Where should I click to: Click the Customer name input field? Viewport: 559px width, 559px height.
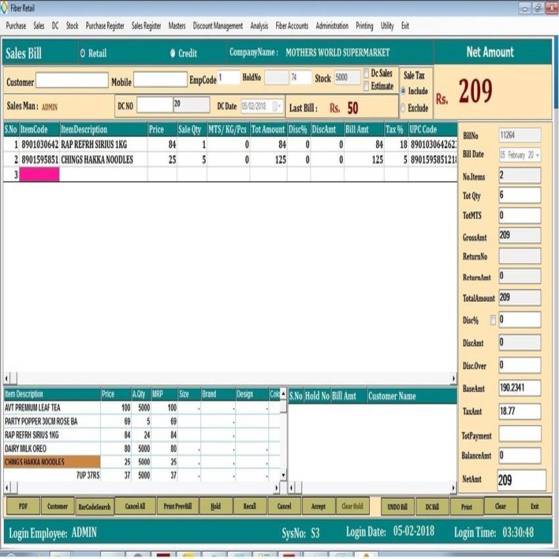[72, 80]
